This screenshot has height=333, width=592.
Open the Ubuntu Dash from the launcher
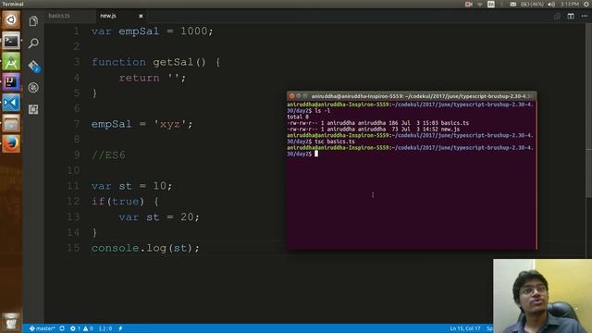[x=11, y=19]
